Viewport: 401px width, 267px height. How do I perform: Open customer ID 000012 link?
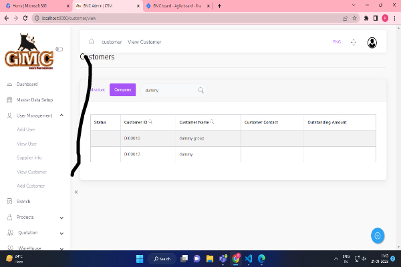(x=132, y=154)
